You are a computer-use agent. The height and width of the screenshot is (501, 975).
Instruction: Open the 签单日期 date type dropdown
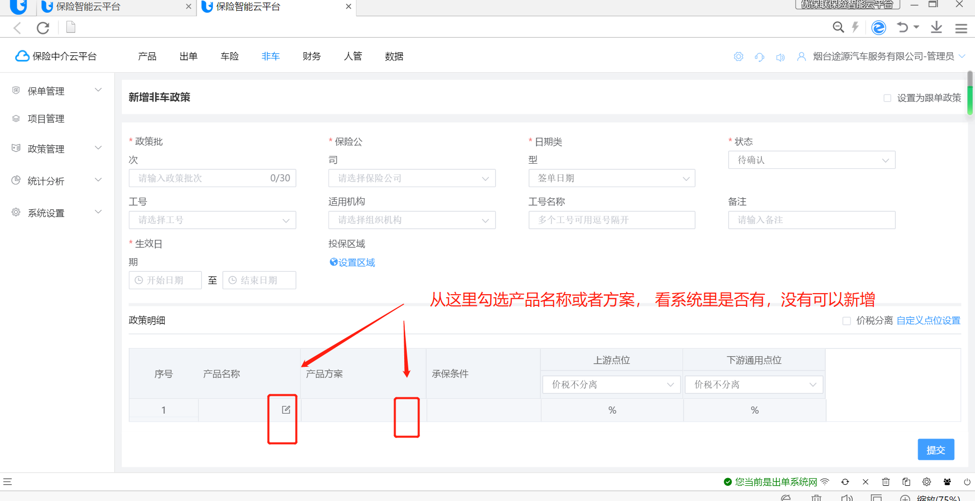[x=612, y=178]
